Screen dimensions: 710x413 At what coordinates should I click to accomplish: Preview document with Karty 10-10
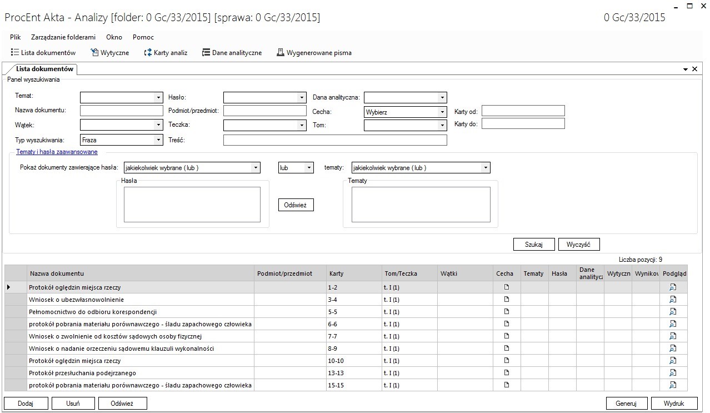673,361
